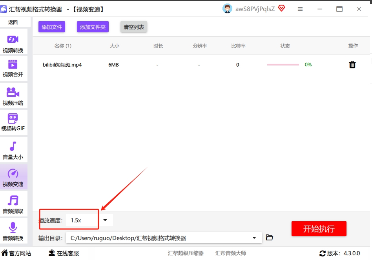
Task: Expand the 输出目录 path dropdown arrow
Action: [x=254, y=238]
